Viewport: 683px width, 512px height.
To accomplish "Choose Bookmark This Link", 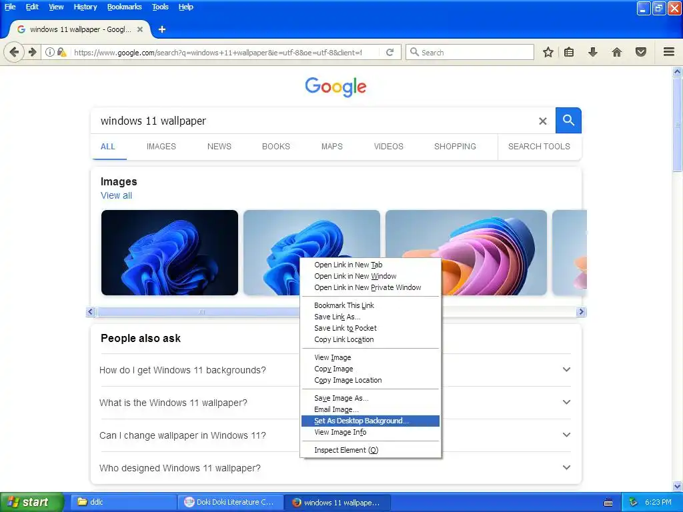I will click(370, 305).
